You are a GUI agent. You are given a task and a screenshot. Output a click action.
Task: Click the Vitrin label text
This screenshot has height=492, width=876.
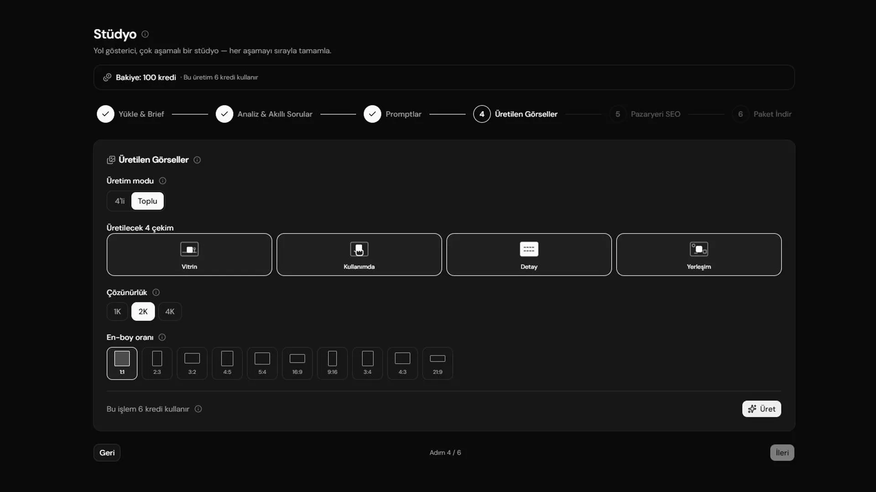click(189, 267)
